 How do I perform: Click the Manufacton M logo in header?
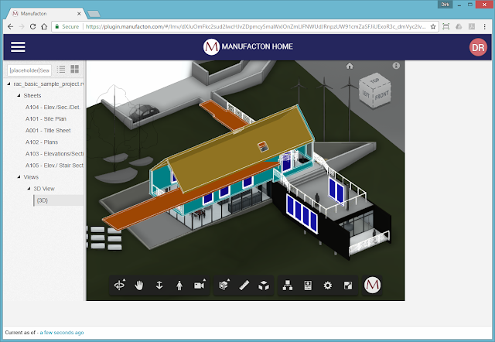211,46
